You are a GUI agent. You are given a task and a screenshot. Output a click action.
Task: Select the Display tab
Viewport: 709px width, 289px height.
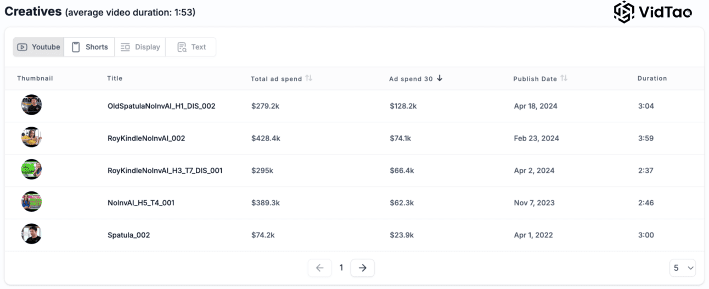[x=140, y=47]
